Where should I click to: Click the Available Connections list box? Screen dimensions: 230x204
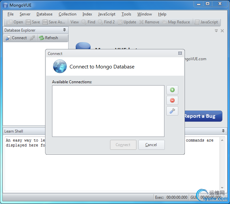[108, 111]
